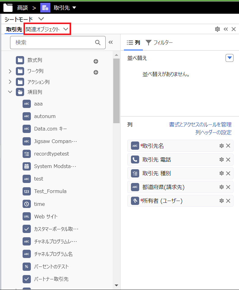Viewport: 239px width, 290px height.
Task: Switch to the フィルター tab
Action: [159, 43]
